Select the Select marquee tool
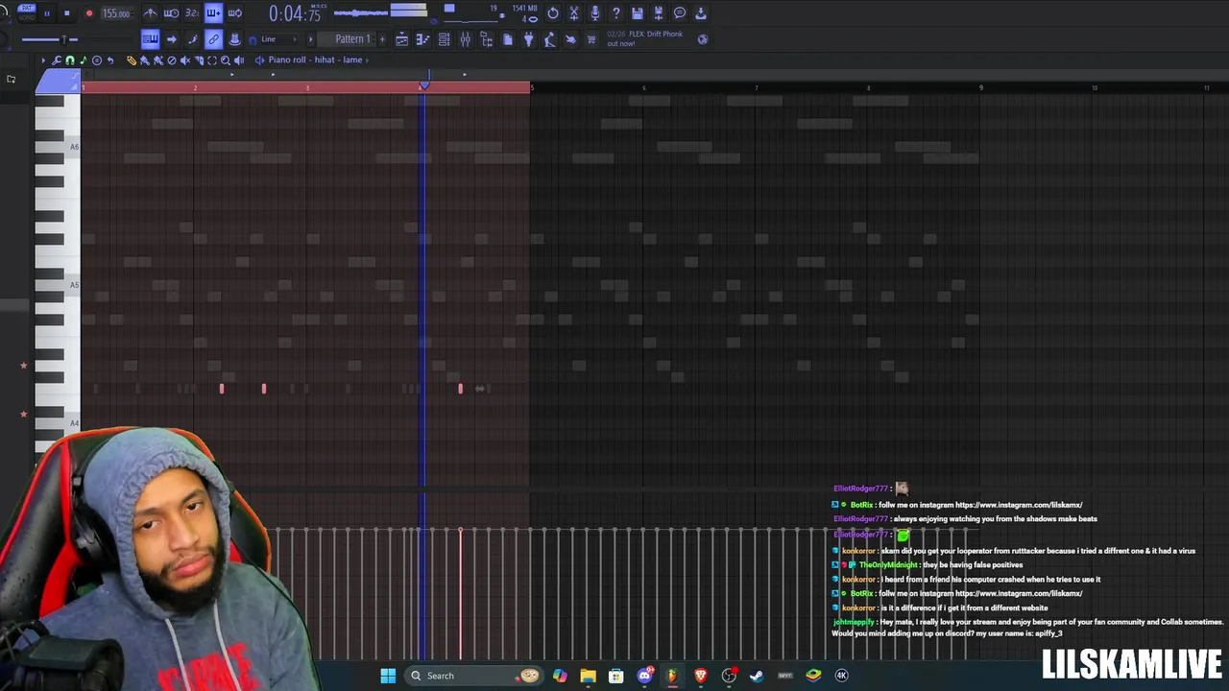The image size is (1229, 691). [212, 60]
